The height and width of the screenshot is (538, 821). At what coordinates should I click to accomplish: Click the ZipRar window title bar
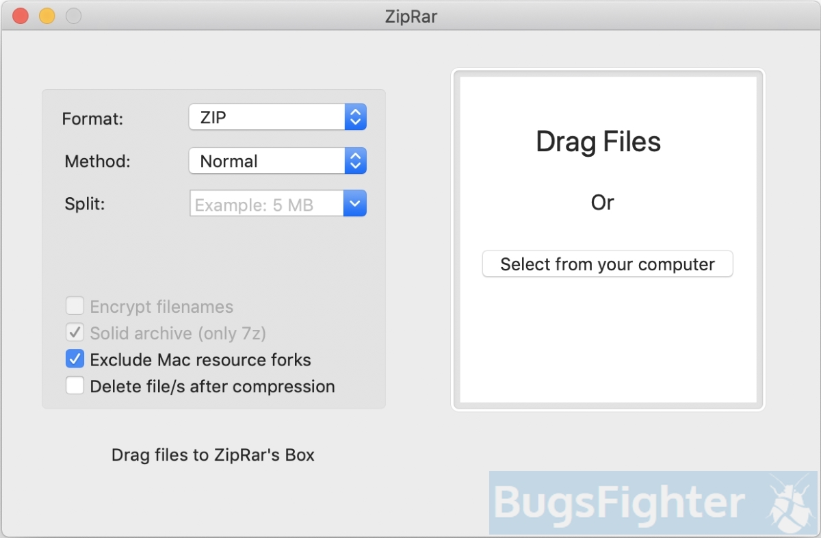(410, 16)
